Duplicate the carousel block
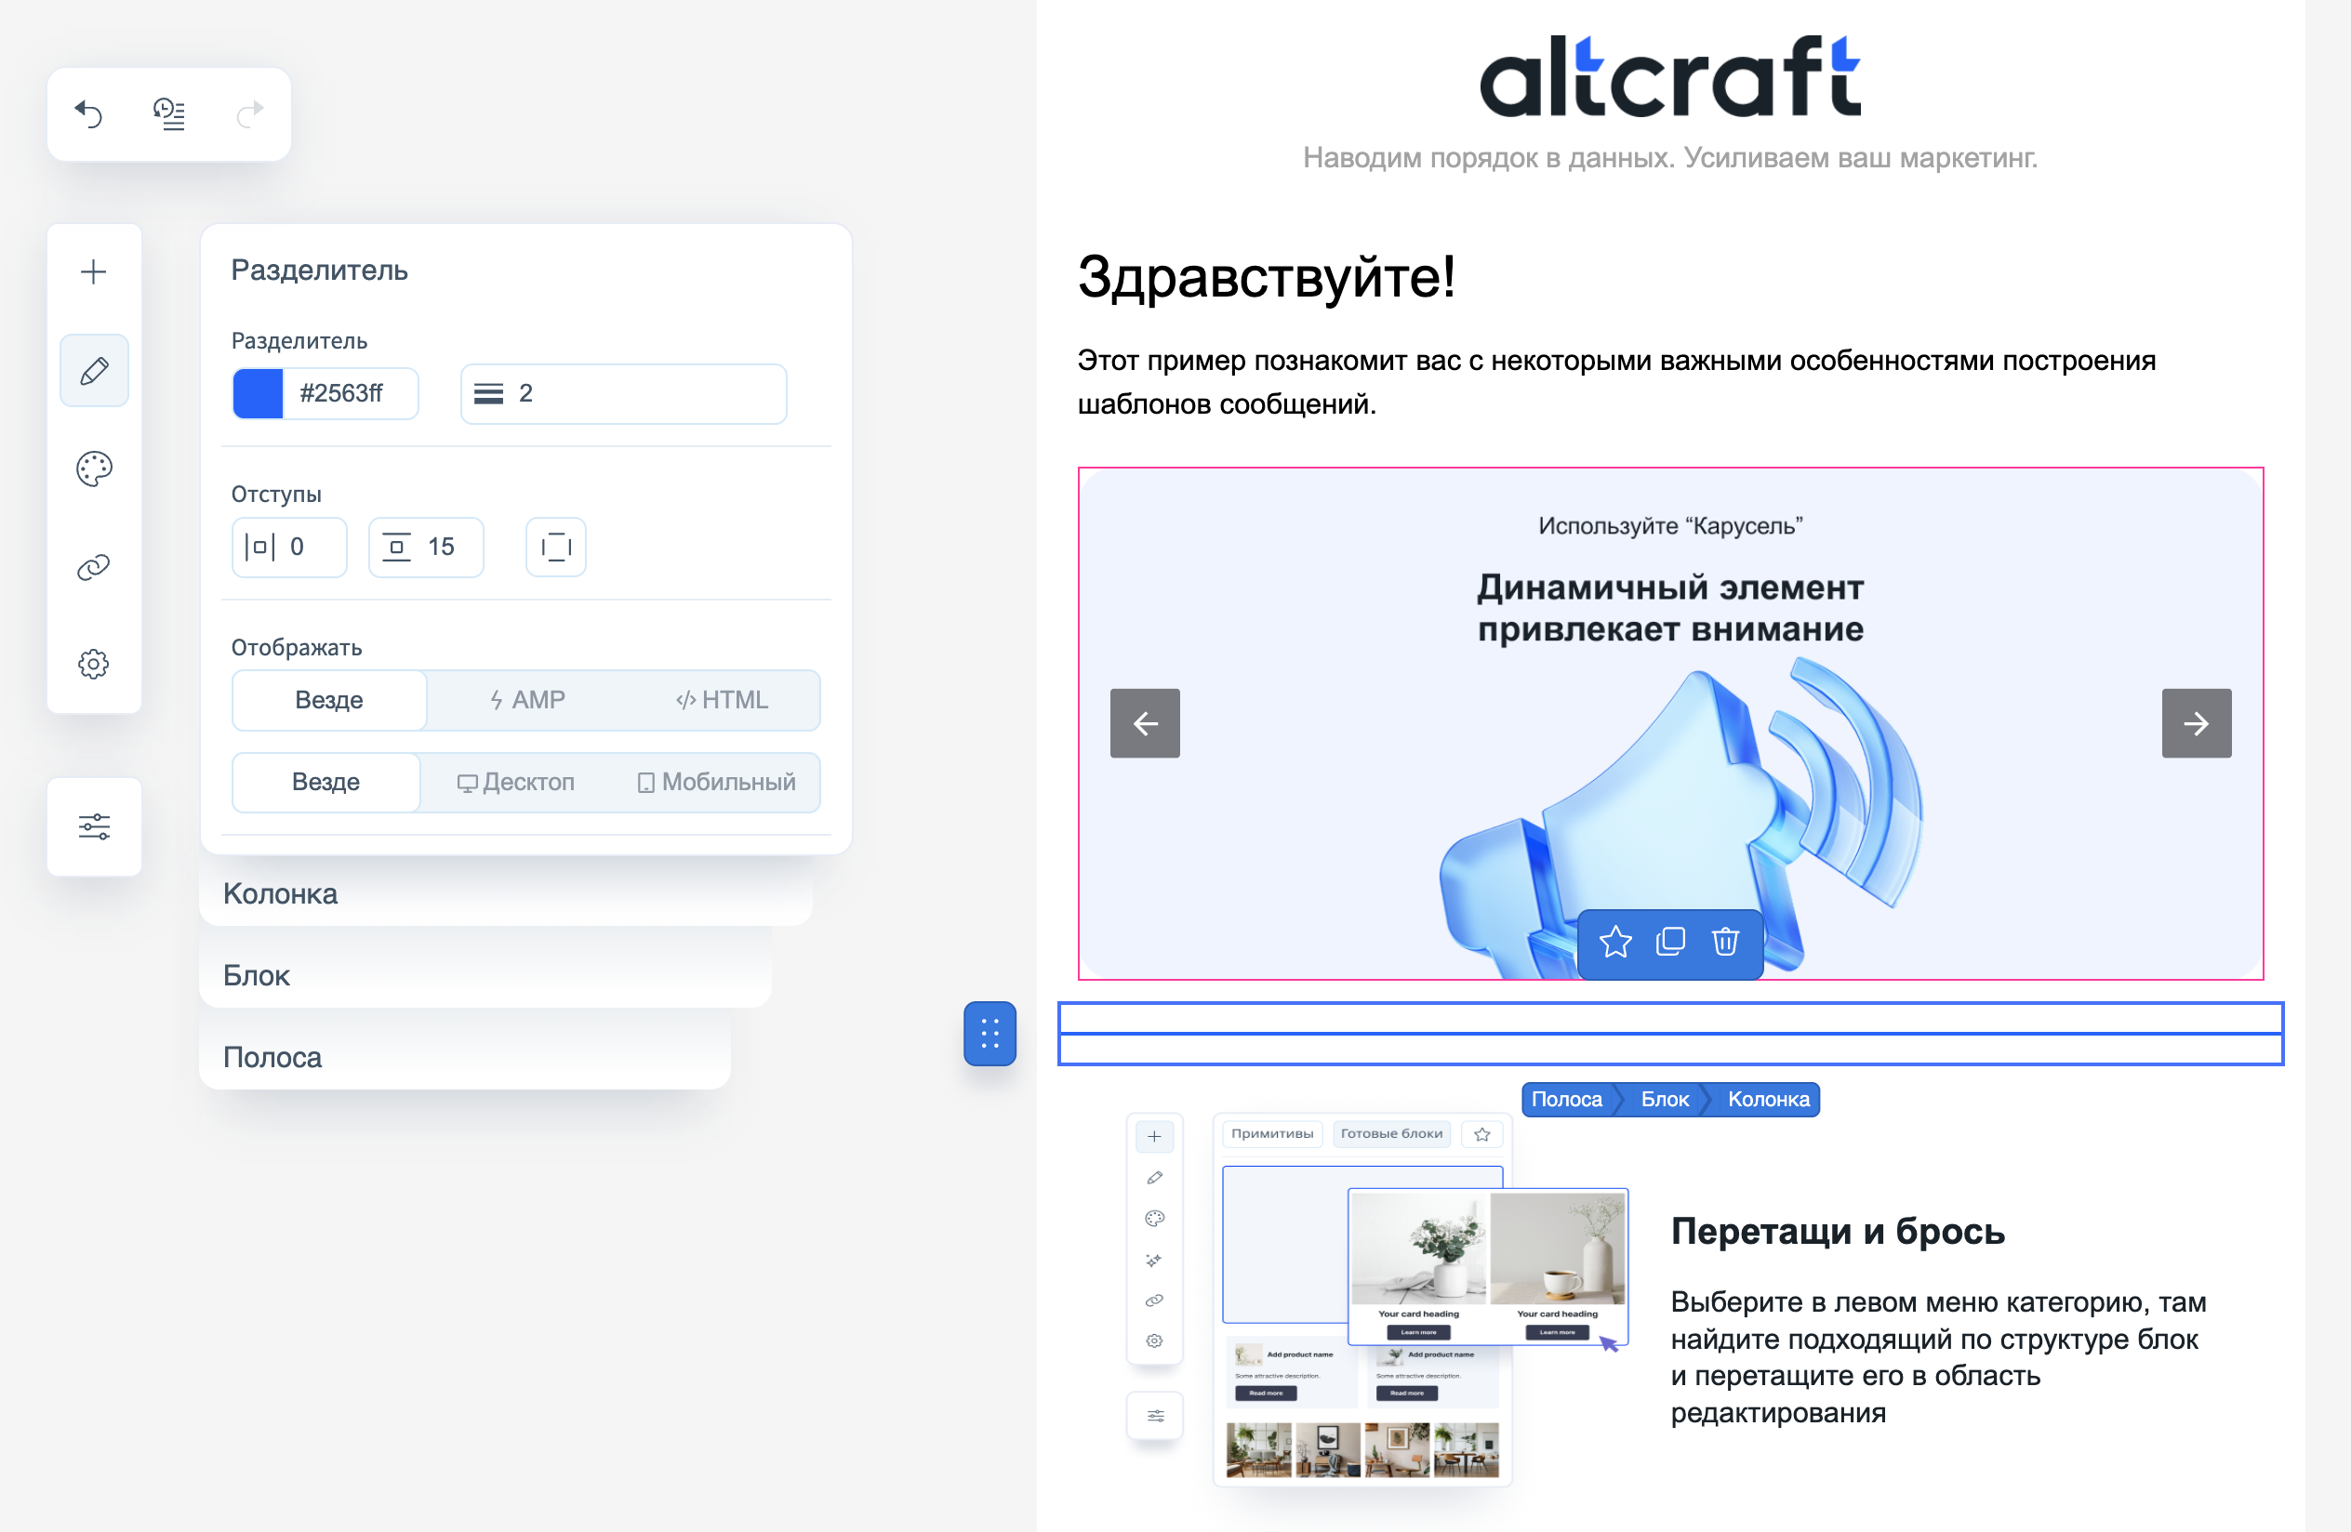Screen dimensions: 2351x1532 tap(1670, 942)
